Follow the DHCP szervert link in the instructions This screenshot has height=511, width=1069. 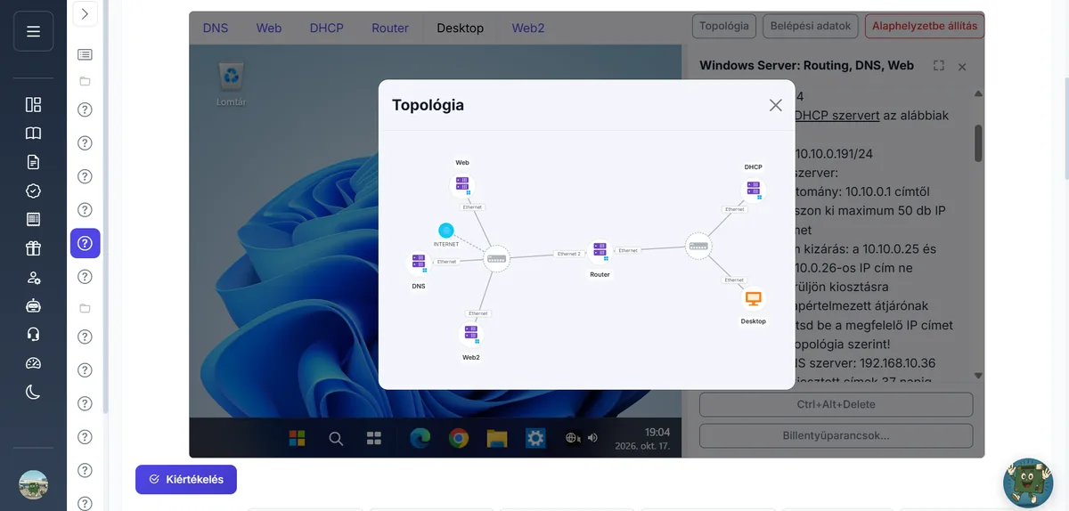tap(836, 115)
